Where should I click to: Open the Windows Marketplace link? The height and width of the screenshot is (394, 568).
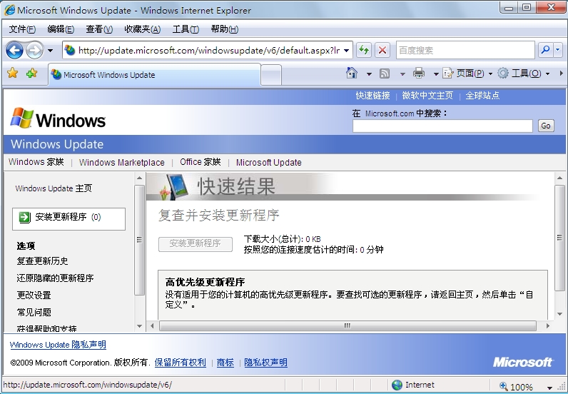(122, 162)
